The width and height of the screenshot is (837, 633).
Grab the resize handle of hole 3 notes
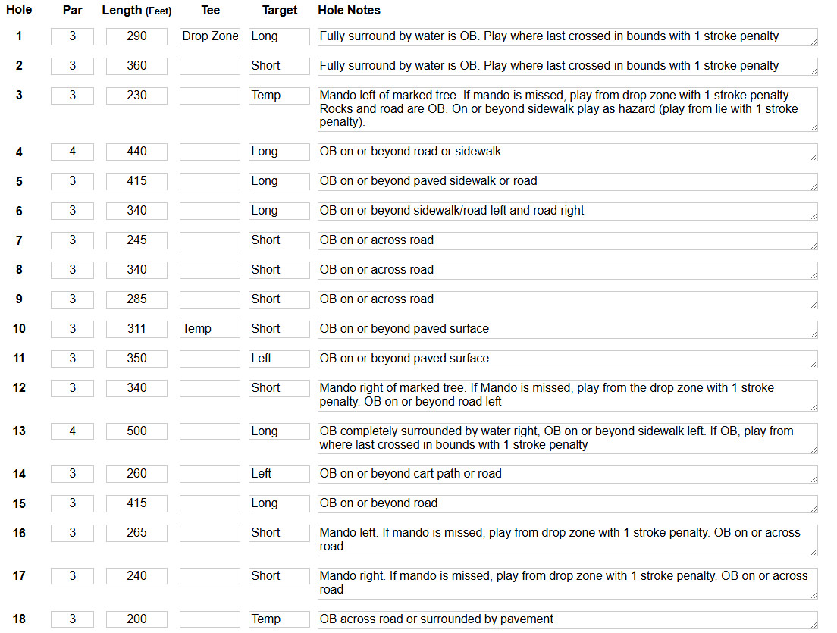point(813,127)
